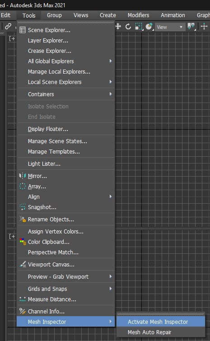Select the Move tool in toolbar

click(x=118, y=27)
